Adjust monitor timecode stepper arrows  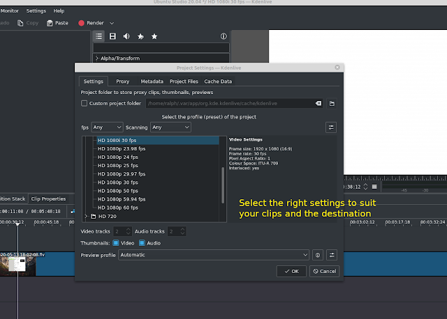click(x=365, y=187)
